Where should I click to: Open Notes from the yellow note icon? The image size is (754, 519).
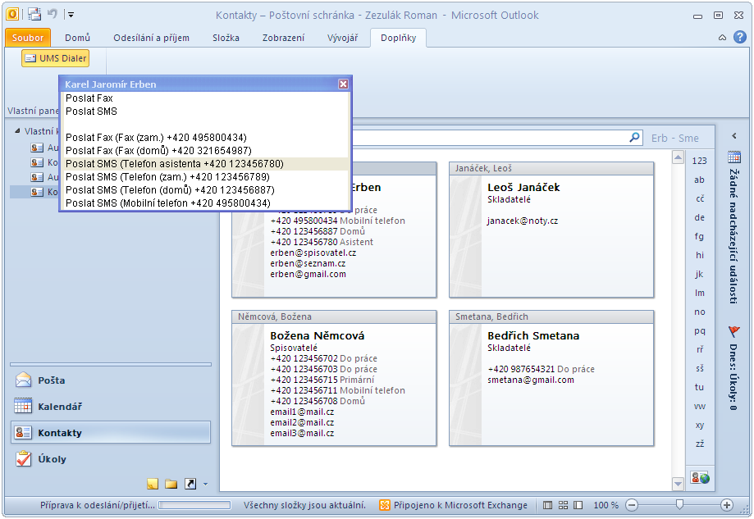153,484
